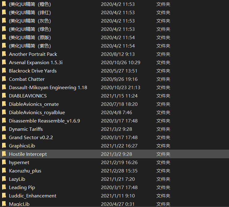Select the Luddic_Enhancement folder
This screenshot has height=207, width=229.
coord(32,196)
